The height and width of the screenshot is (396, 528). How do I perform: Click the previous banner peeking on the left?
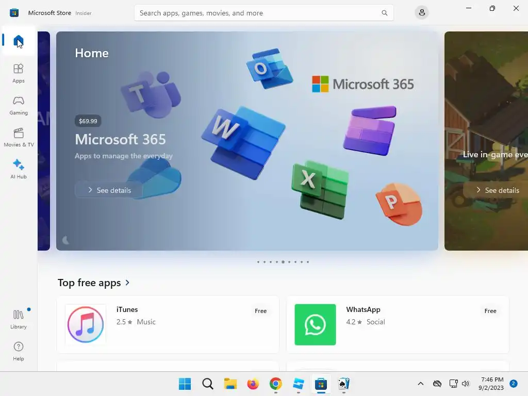(44, 141)
